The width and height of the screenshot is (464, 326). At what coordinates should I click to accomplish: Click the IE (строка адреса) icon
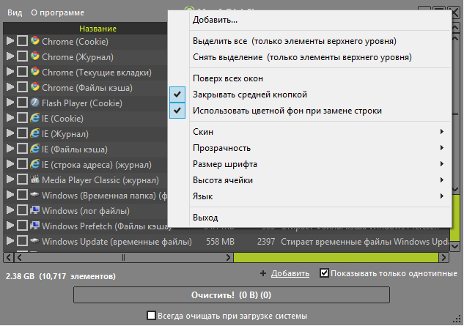click(35, 164)
